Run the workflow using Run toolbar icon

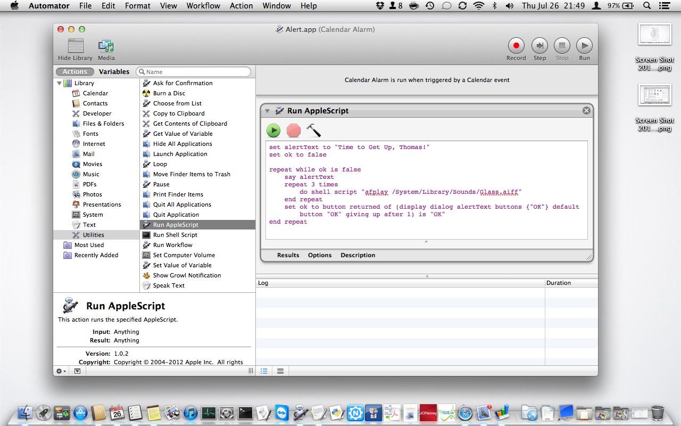(584, 46)
